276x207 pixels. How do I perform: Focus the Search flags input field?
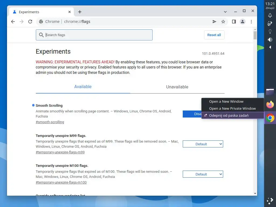(x=94, y=35)
